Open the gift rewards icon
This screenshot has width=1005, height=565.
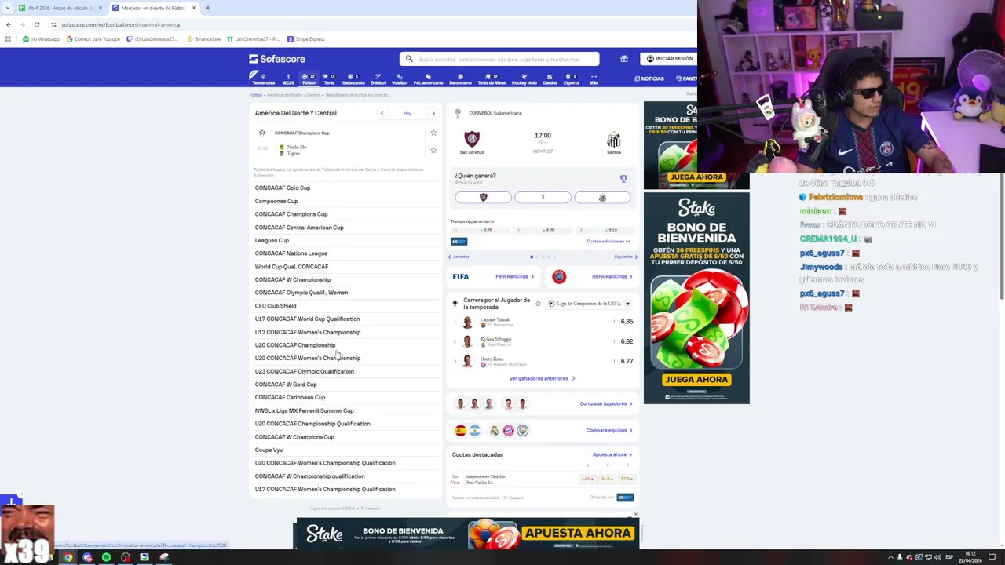tap(624, 59)
